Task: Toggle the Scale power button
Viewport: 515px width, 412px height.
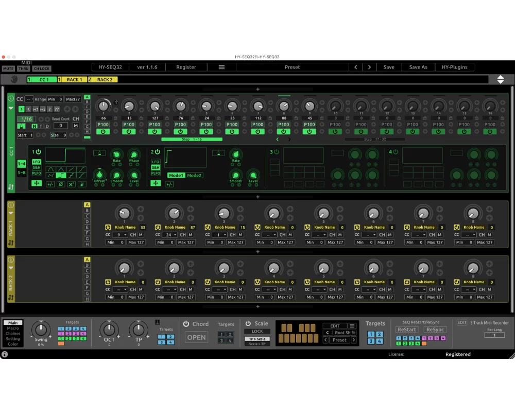Action: point(248,323)
